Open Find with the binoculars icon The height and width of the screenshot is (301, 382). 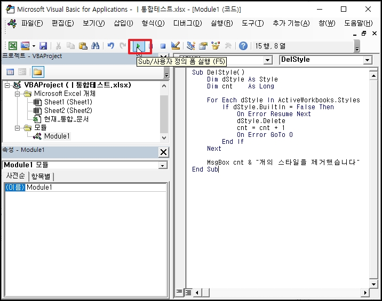(x=95, y=46)
